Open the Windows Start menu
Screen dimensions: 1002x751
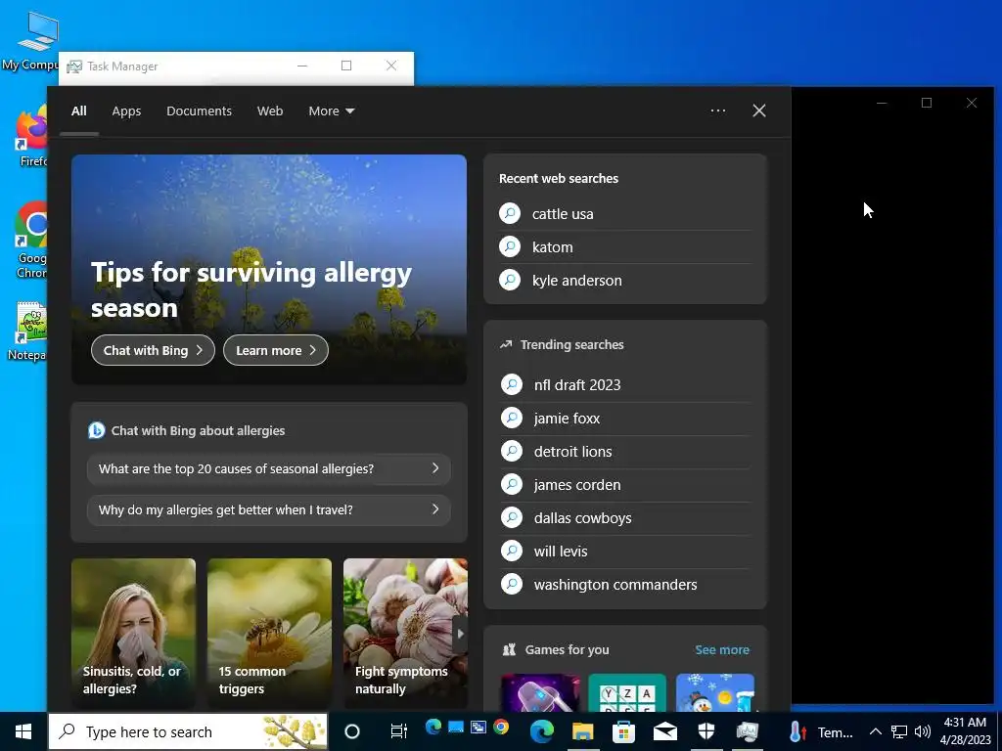point(23,731)
